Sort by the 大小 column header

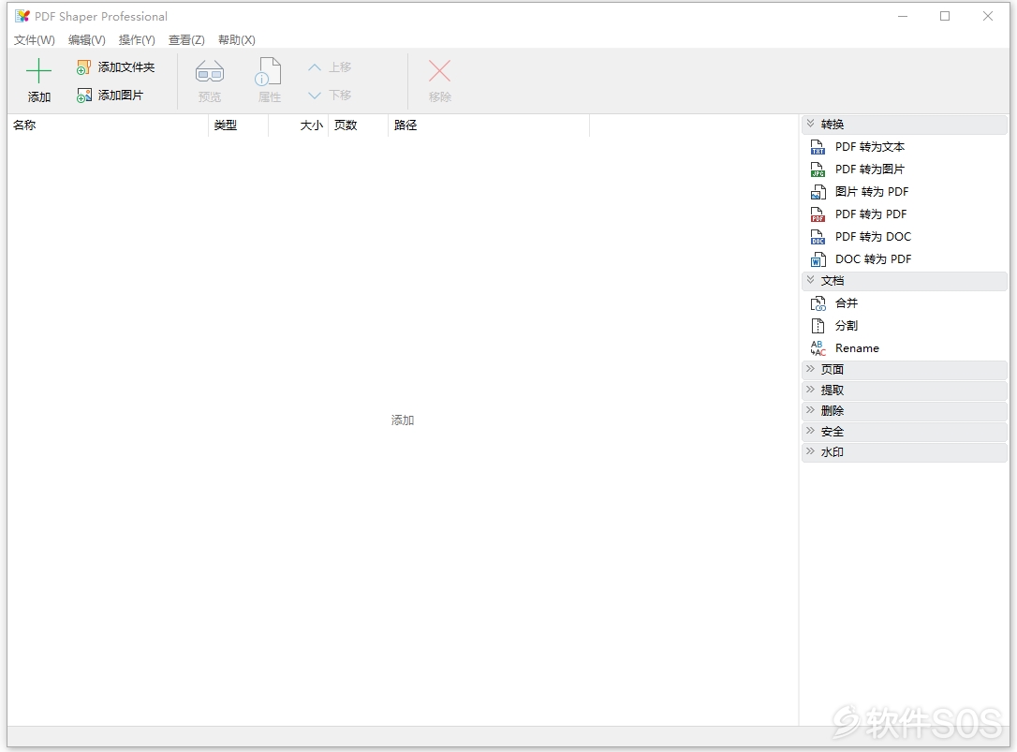click(299, 125)
